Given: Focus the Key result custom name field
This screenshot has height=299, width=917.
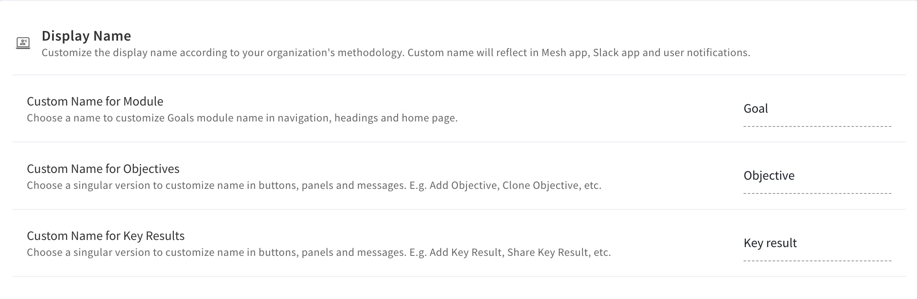Looking at the screenshot, I should (x=817, y=244).
